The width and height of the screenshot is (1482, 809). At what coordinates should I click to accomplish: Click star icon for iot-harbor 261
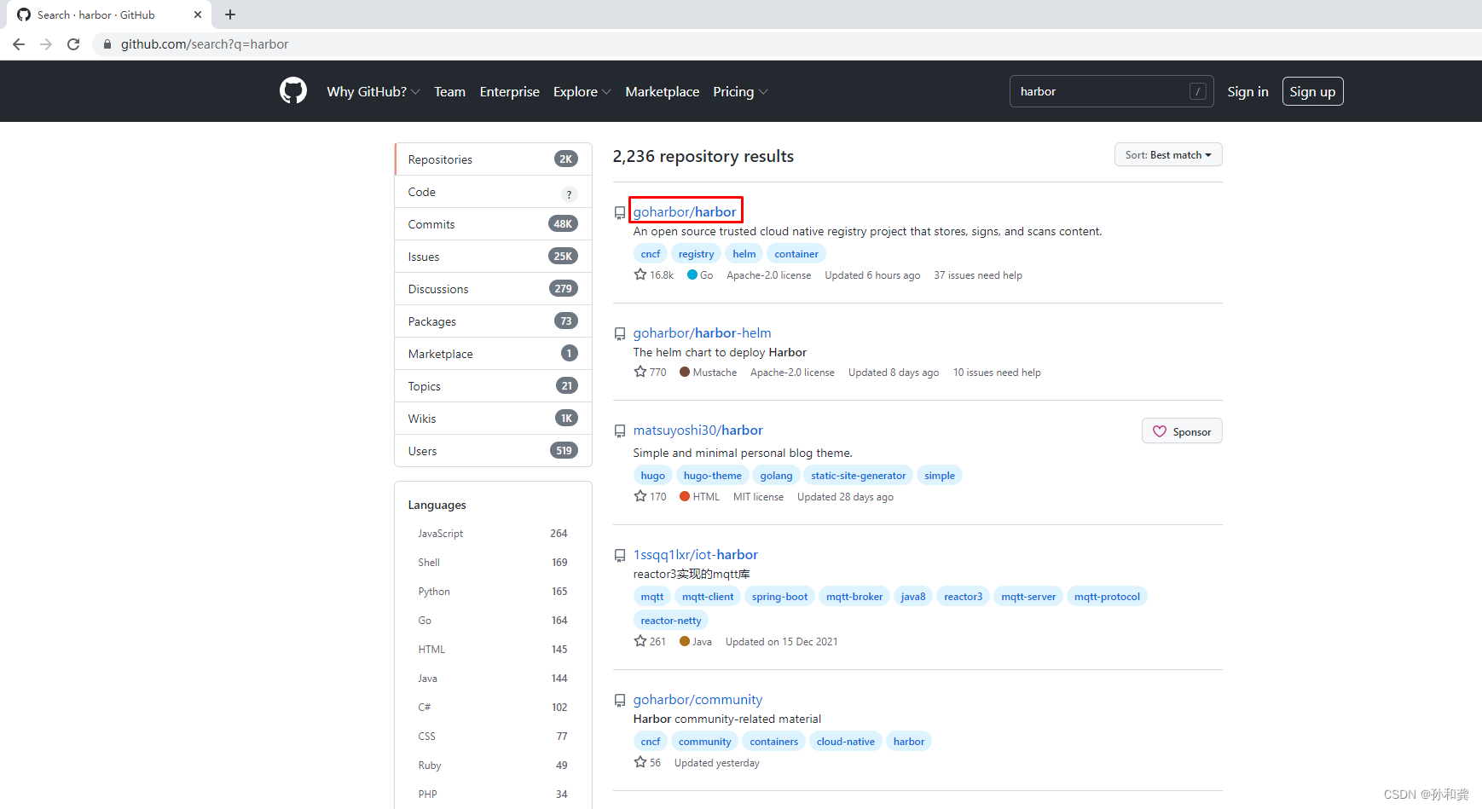pyautogui.click(x=640, y=641)
